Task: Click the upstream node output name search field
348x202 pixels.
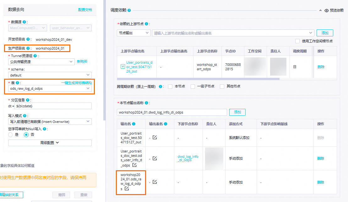Action: [233, 33]
